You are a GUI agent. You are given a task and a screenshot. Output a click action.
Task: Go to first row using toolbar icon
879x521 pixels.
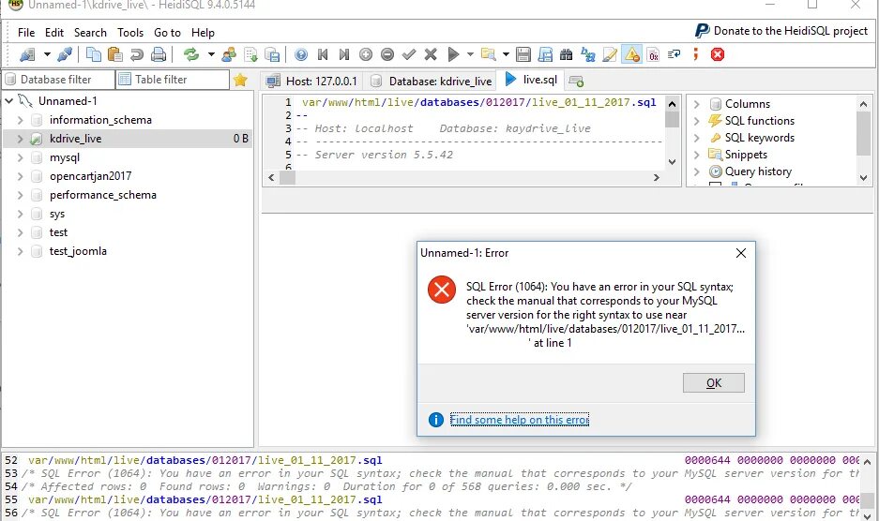click(323, 54)
